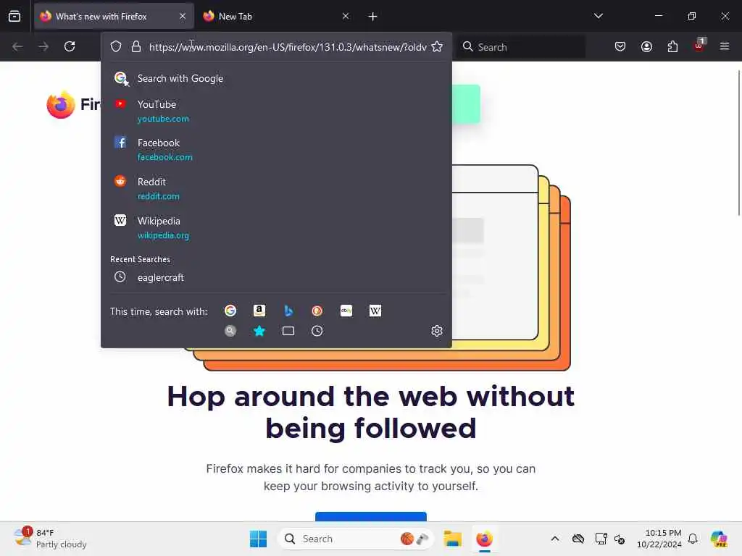Open tracking protection shield icon
Image resolution: width=742 pixels, height=556 pixels.
click(x=116, y=46)
